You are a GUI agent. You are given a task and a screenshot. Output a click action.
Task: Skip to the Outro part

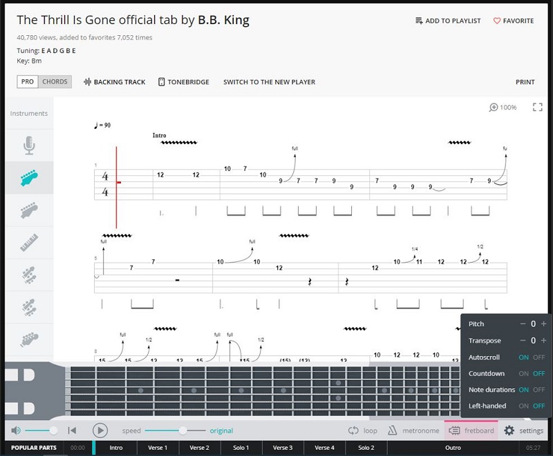[x=453, y=448]
